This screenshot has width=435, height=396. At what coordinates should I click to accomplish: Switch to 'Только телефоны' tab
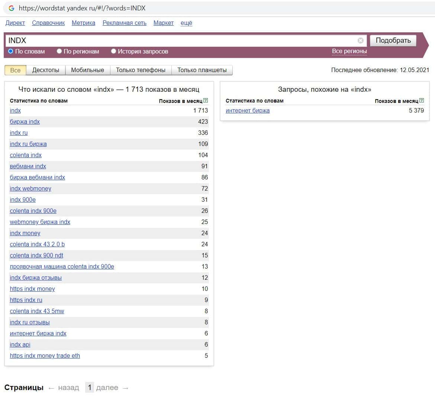click(x=141, y=70)
